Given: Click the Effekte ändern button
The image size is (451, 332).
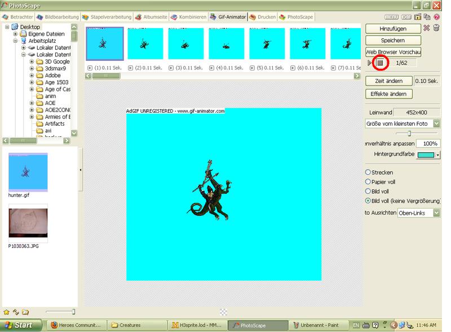Looking at the screenshot, I should pos(388,94).
